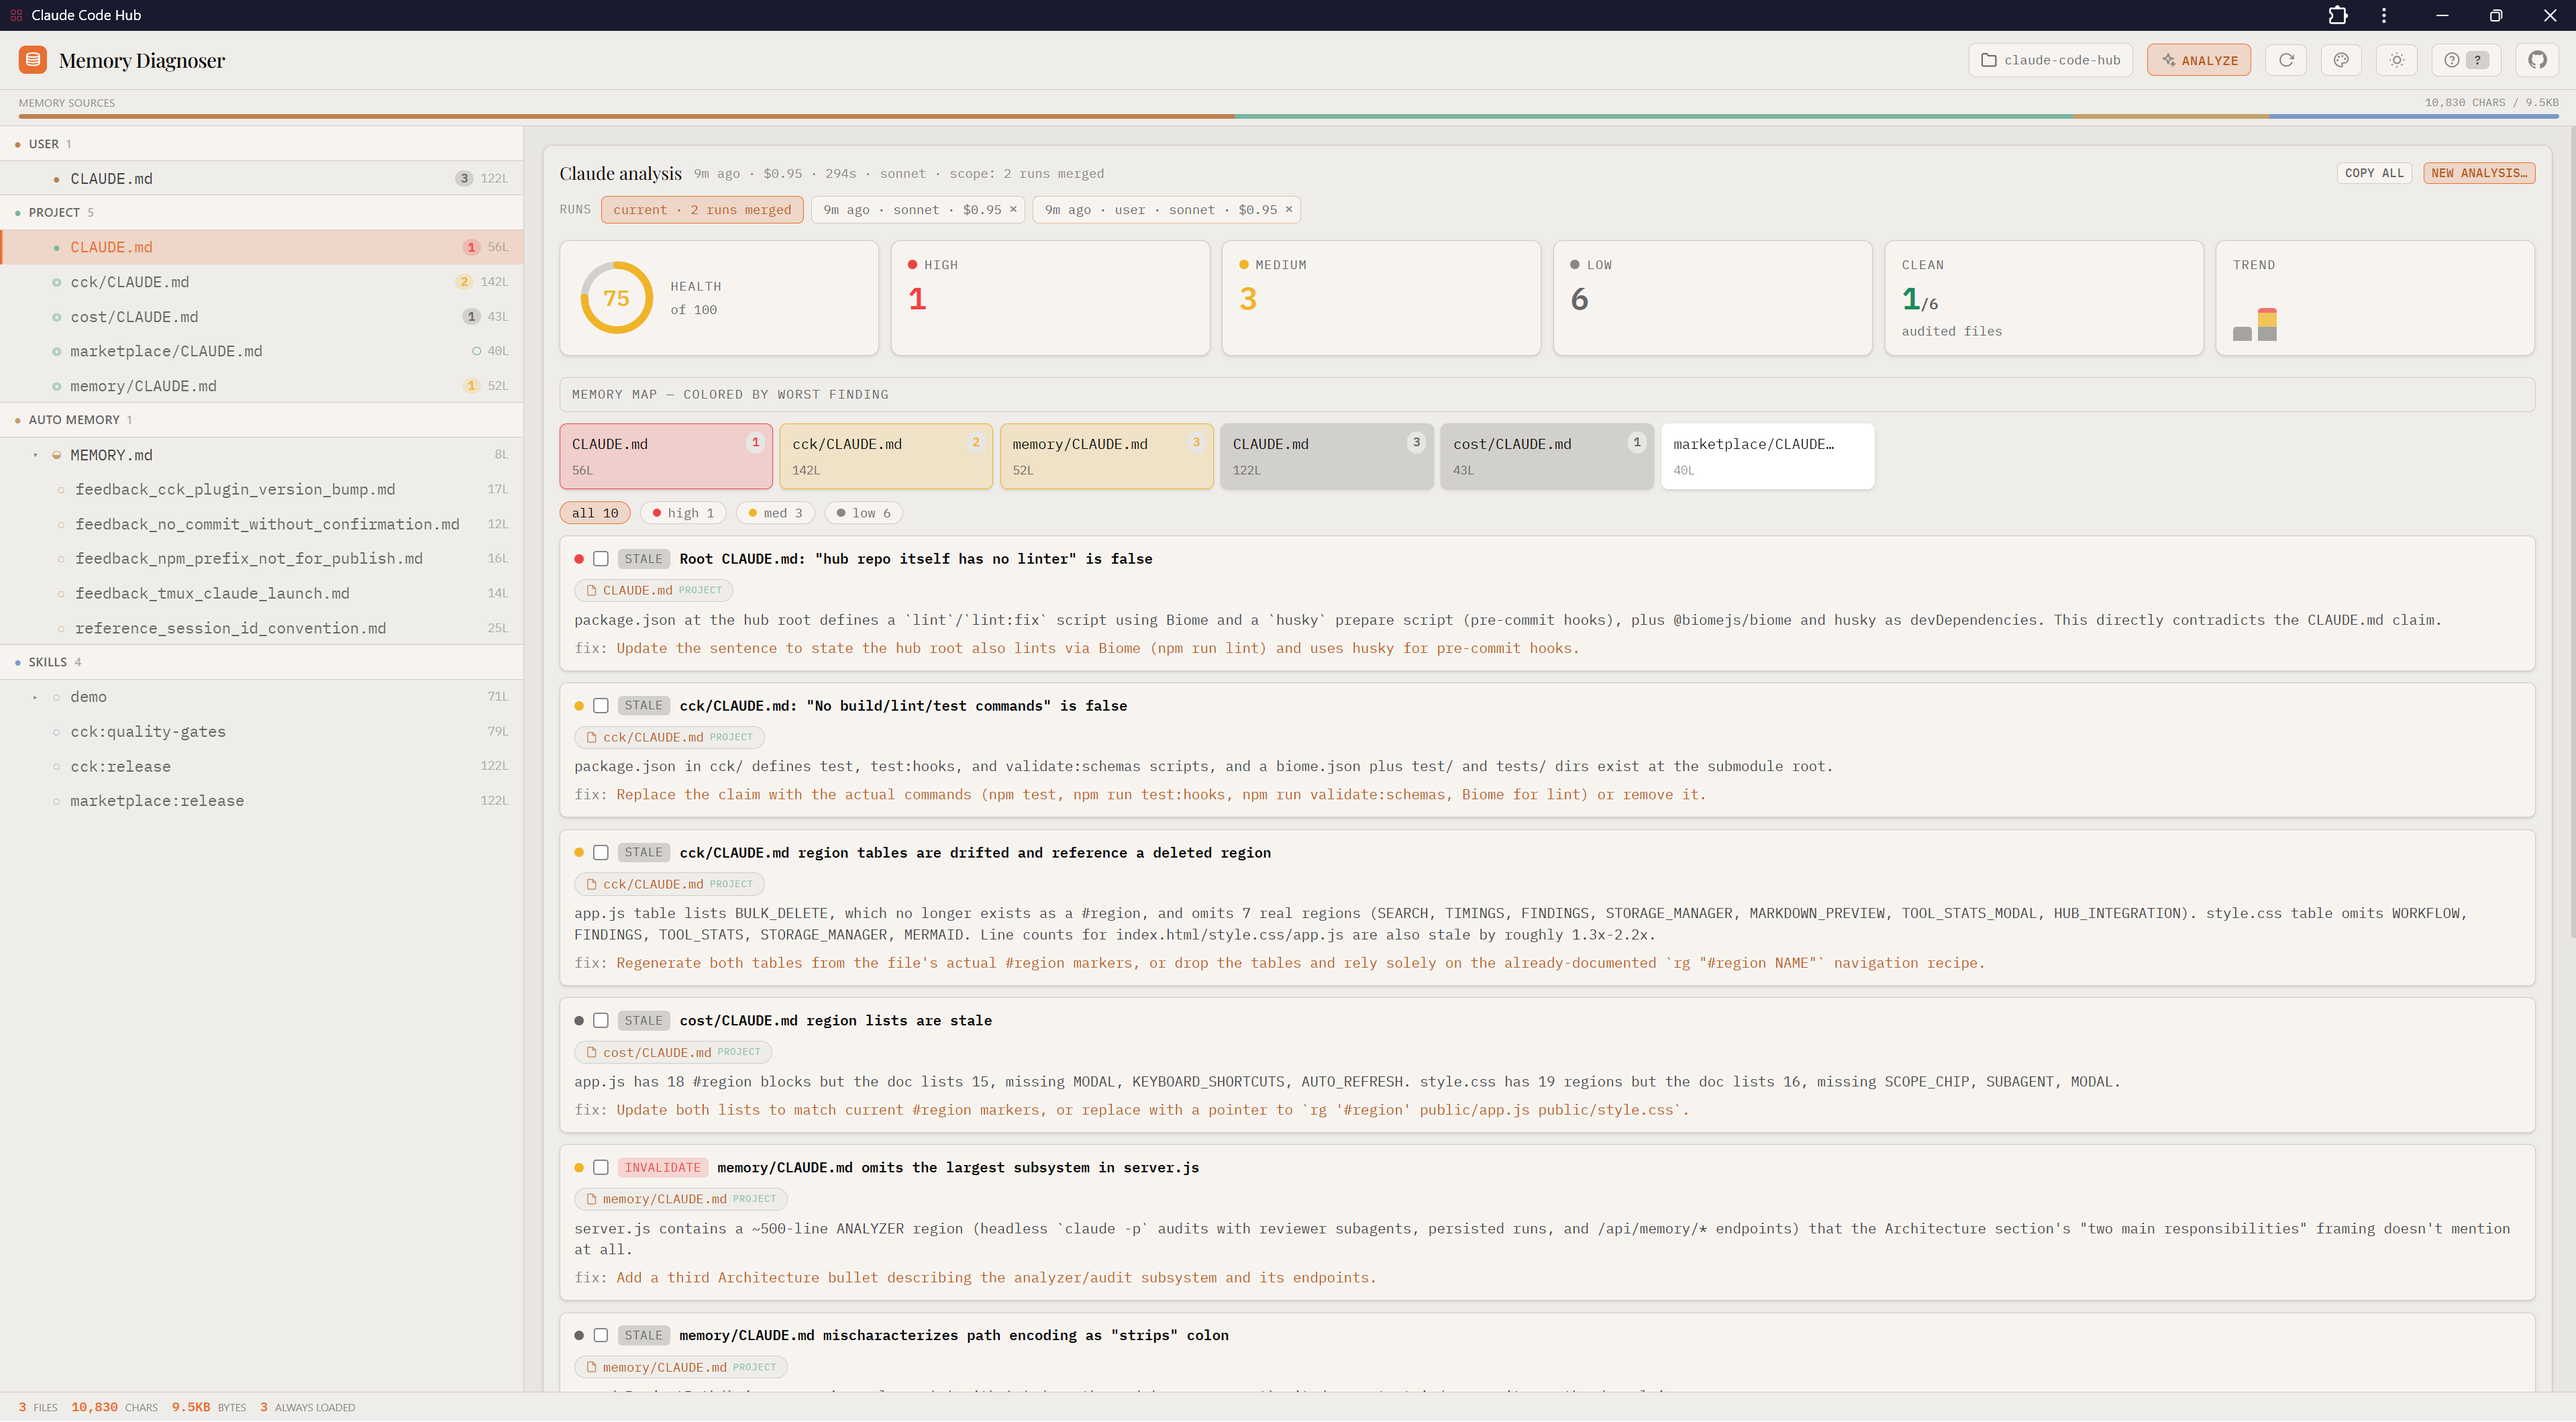Check the 'hub repo itself has no linter' finding
This screenshot has width=2576, height=1422.
pyautogui.click(x=601, y=559)
